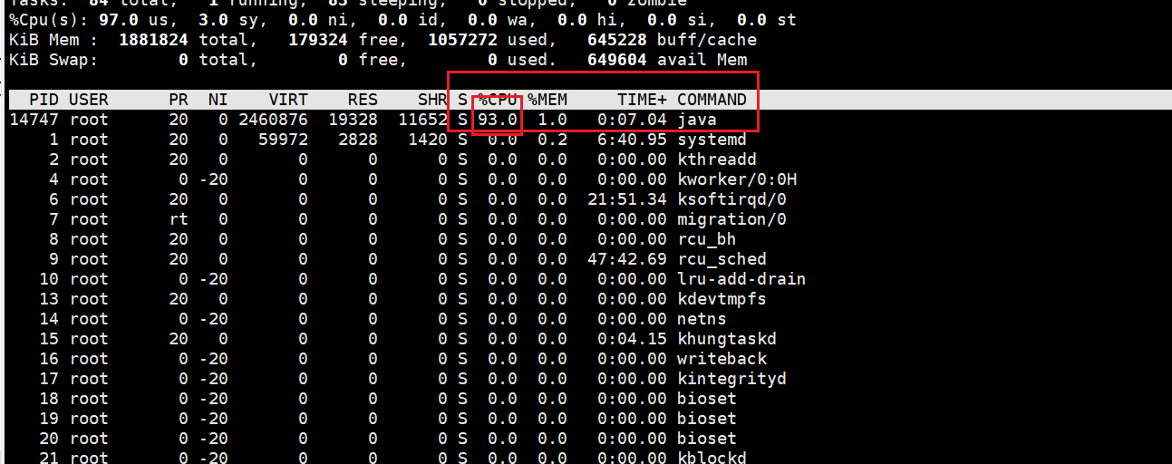Click the bioset command for PID 19
Viewport: 1172px width, 464px height.
(x=707, y=419)
